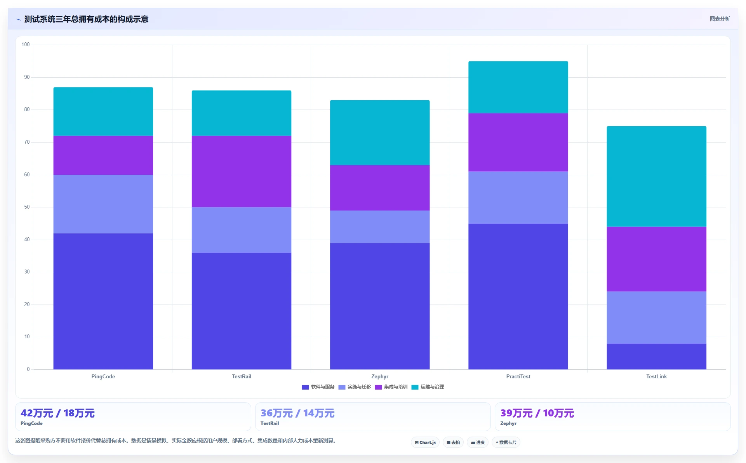This screenshot has width=746, height=463.
Task: Select TestRail's cyan 运维与治理 segment
Action: pos(242,113)
